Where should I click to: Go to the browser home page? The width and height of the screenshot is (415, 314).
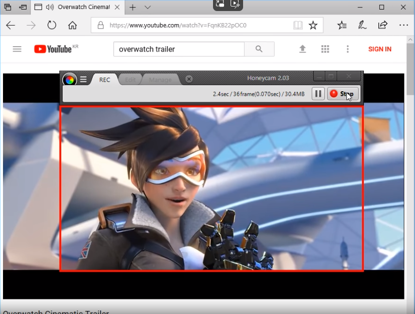pos(72,26)
